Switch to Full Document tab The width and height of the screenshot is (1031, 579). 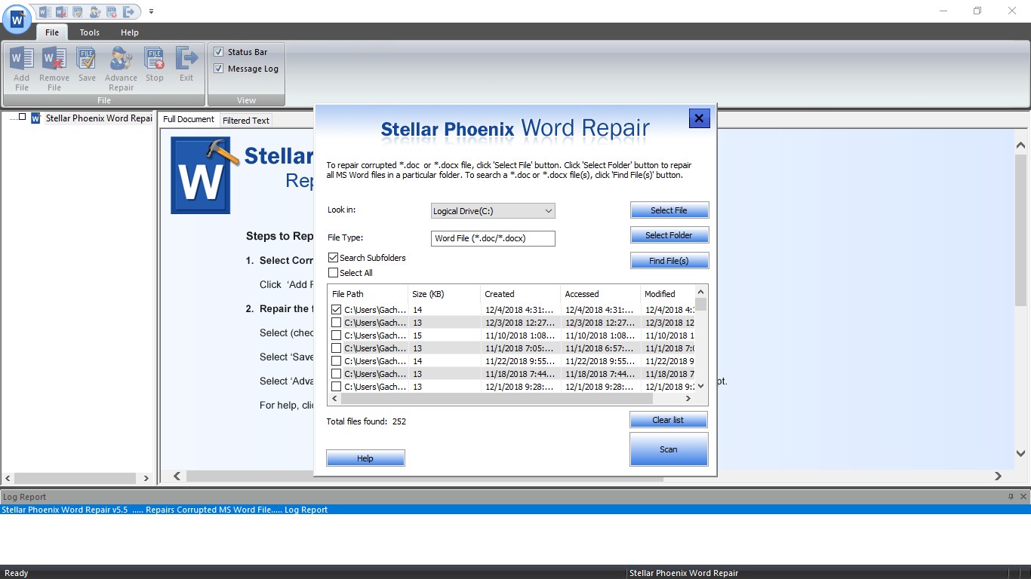(189, 119)
